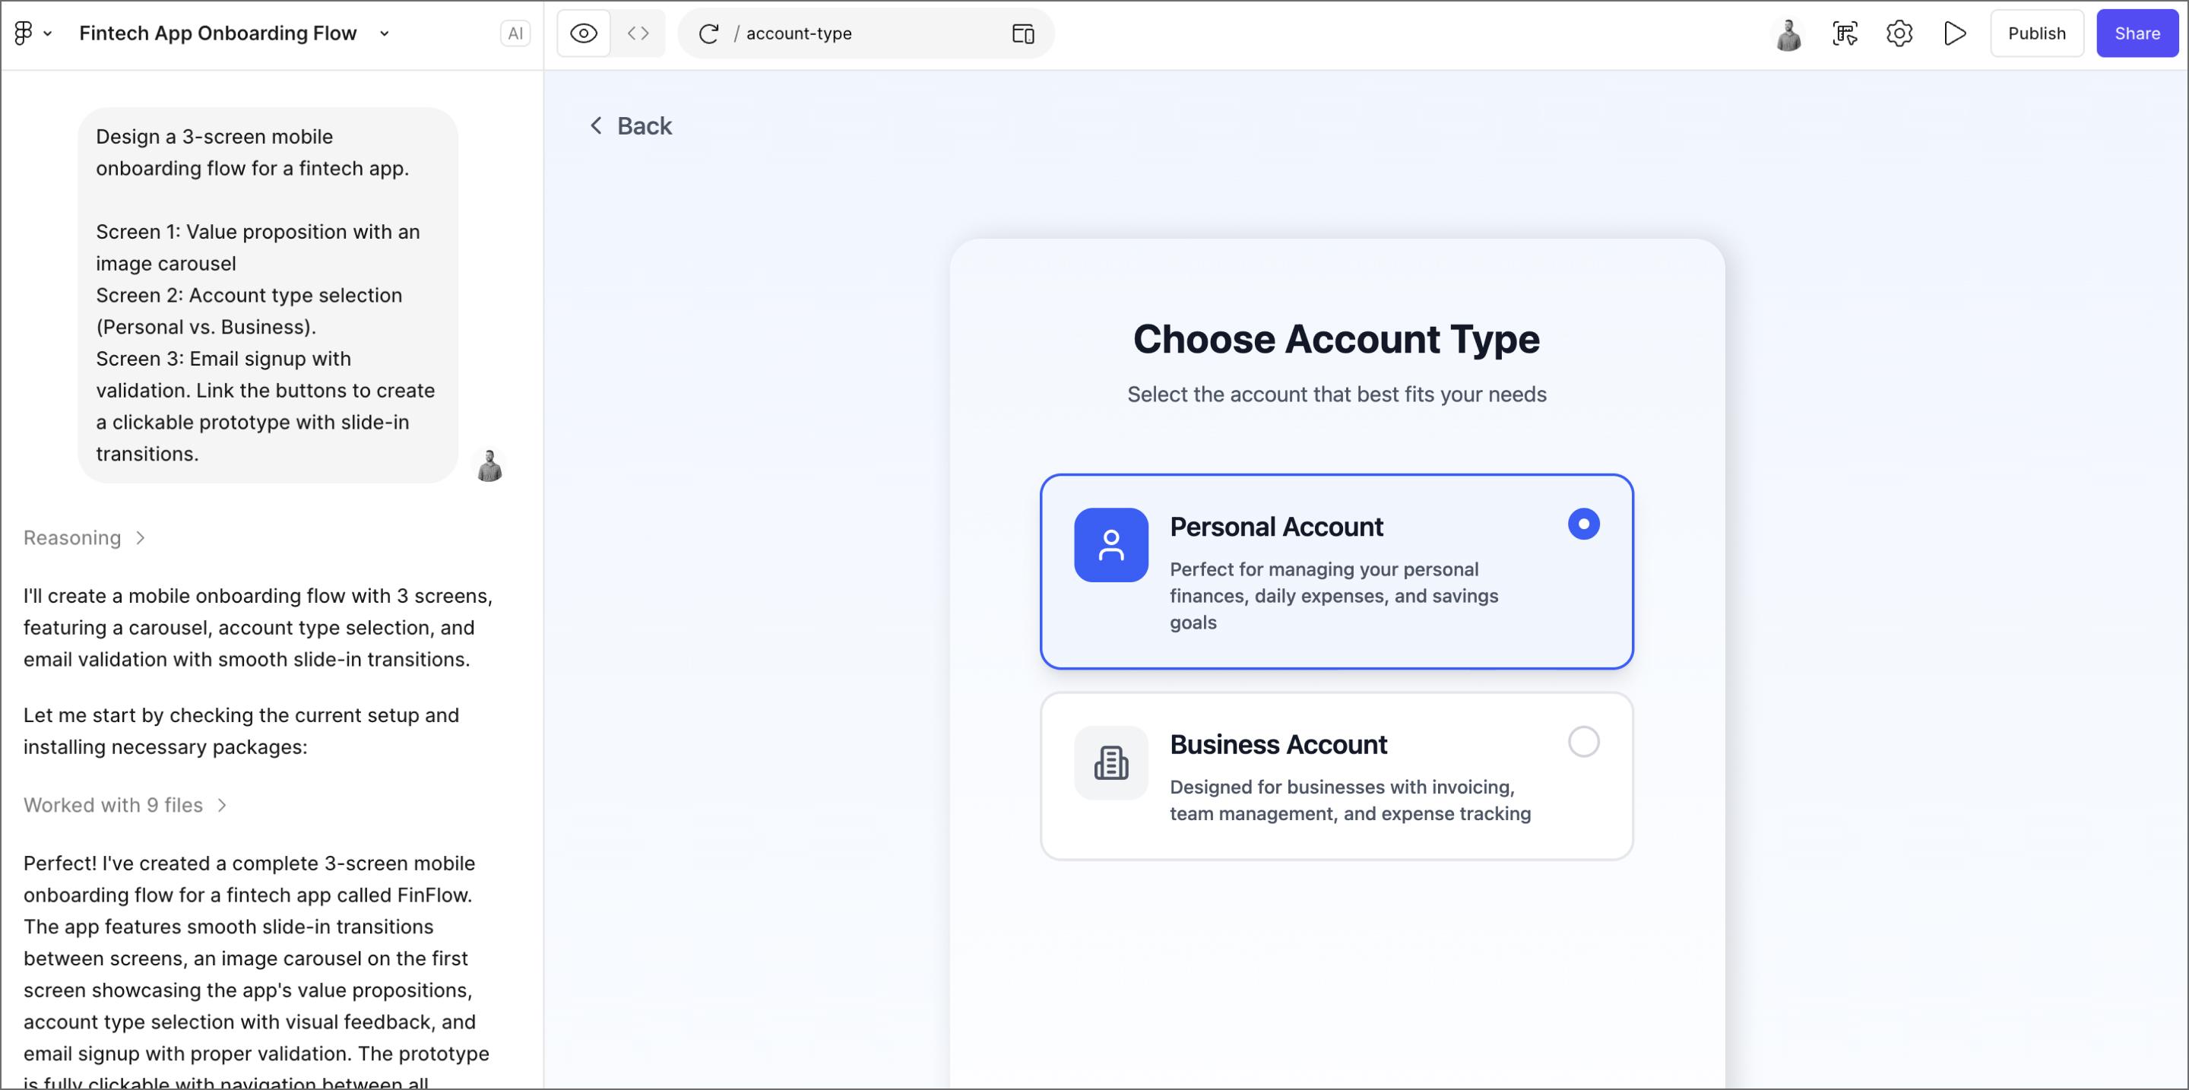
Task: Click the user avatar in top toolbar
Action: coord(1788,34)
